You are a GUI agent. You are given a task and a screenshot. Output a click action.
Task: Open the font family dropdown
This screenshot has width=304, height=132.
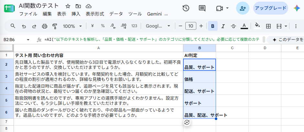click(x=158, y=26)
